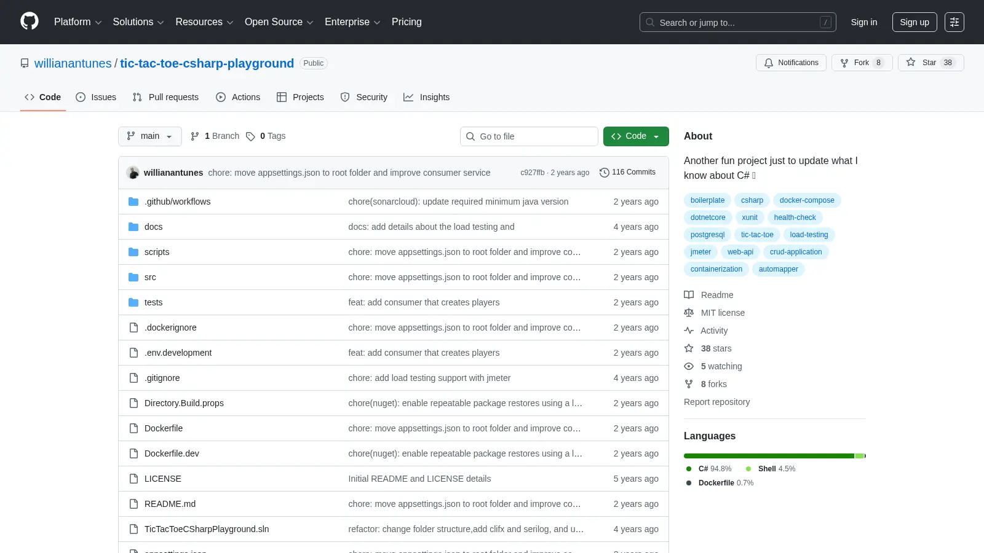Click the docker-compose topic tag

(807, 200)
